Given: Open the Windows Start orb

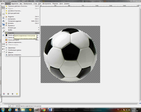Looking at the screenshot, I should (3, 110).
